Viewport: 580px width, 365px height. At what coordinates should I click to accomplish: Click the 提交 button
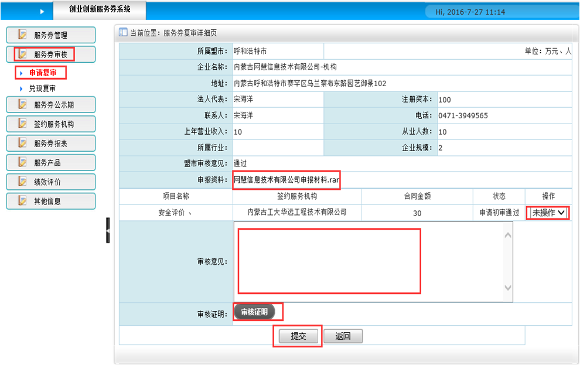pos(298,336)
